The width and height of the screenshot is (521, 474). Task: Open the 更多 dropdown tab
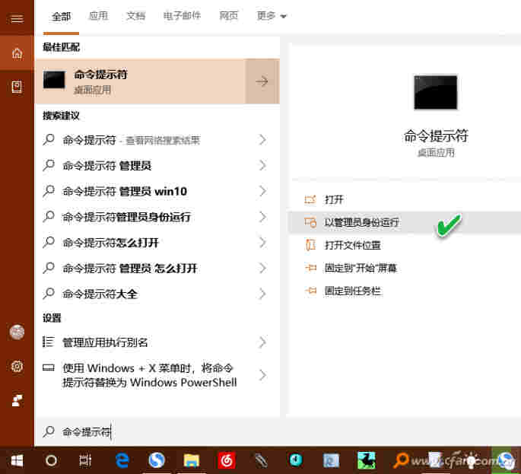(271, 16)
